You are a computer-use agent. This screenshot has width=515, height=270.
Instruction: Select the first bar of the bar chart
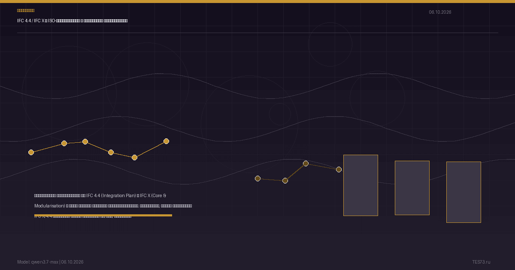click(x=360, y=185)
